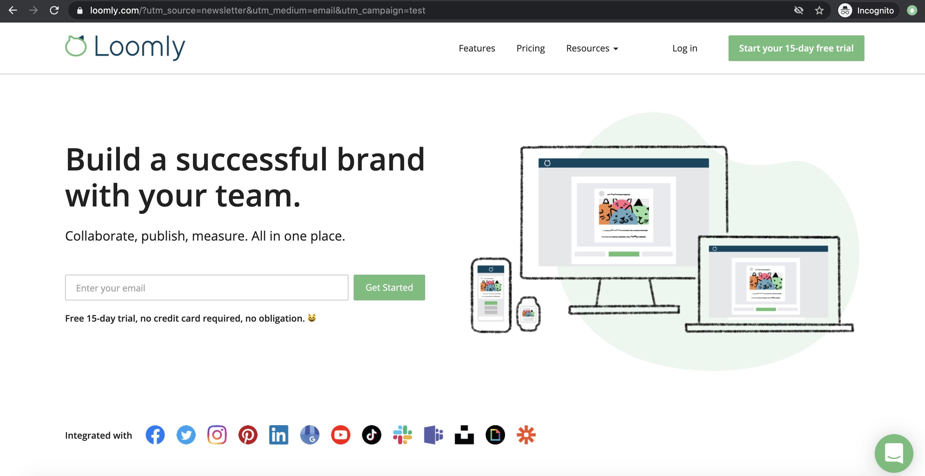Image resolution: width=925 pixels, height=476 pixels.
Task: Open the live chat bubble widget
Action: (x=893, y=453)
